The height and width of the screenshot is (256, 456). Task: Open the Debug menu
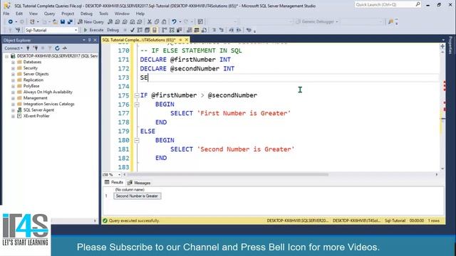(86, 14)
